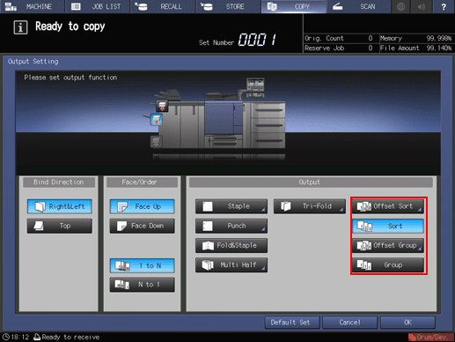Choose N to 1 page order

[x=142, y=285]
